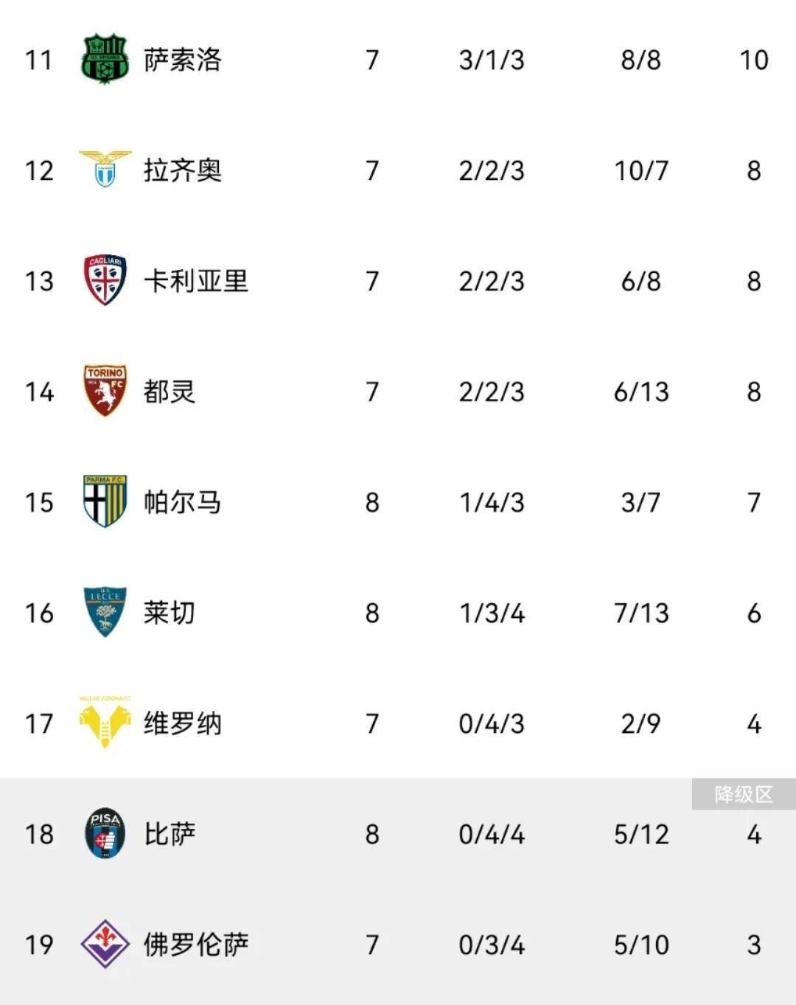The width and height of the screenshot is (796, 1005).
Task: Click the Sassuolo club crest
Action: [x=105, y=59]
